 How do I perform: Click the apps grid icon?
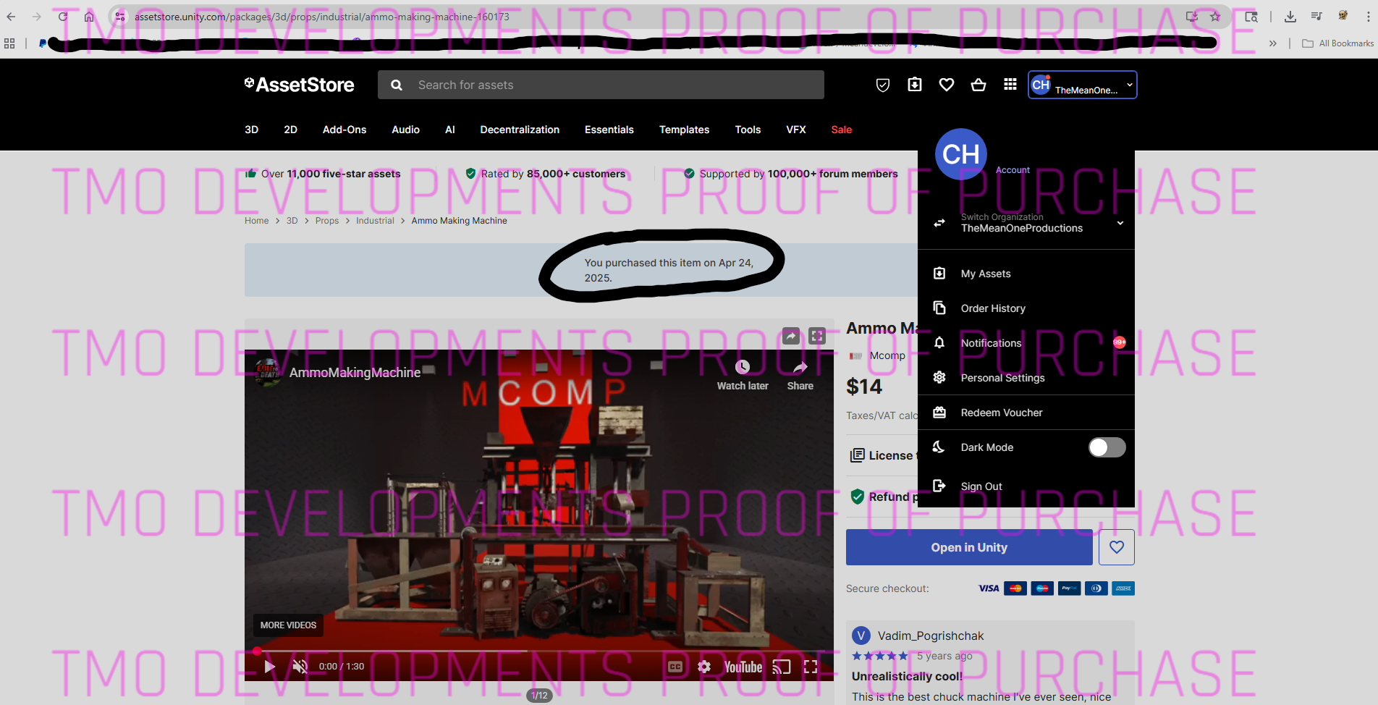click(1010, 85)
